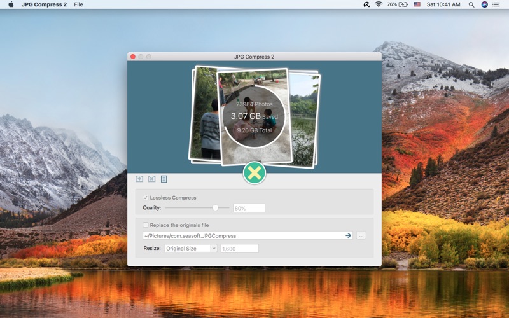This screenshot has width=509, height=318.
Task: Click the Siri icon
Action: (x=484, y=4)
